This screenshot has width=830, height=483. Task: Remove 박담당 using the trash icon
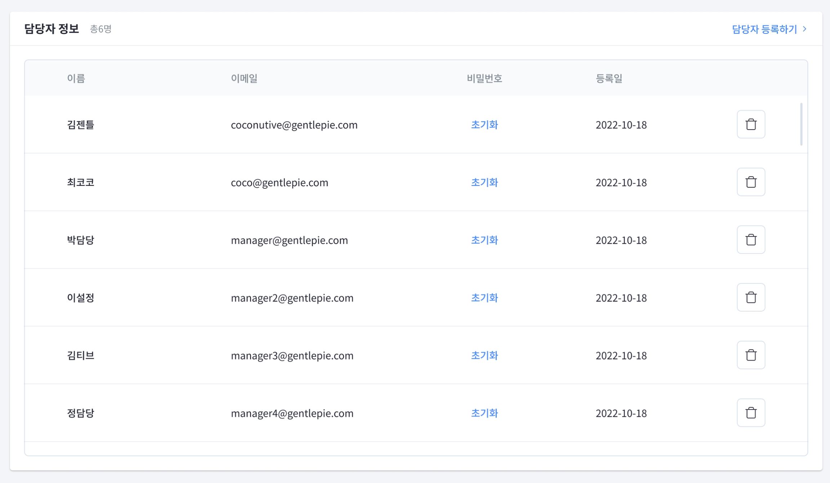(x=751, y=240)
